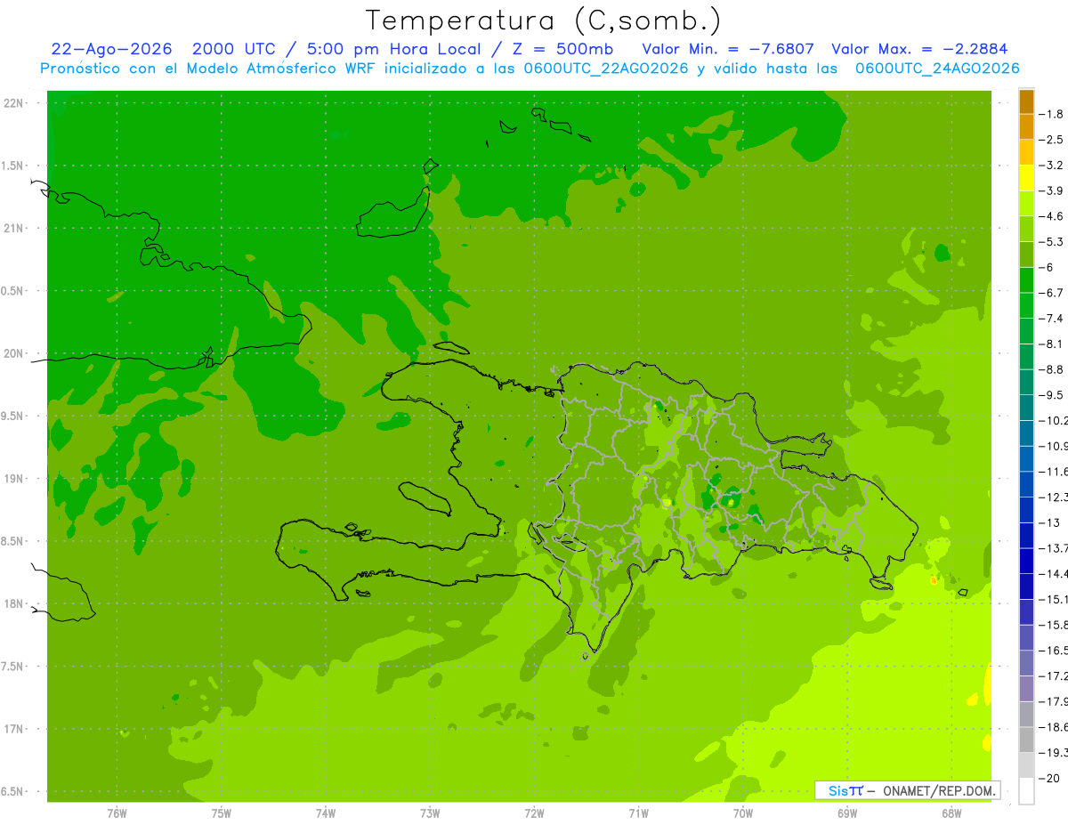This screenshot has width=1068, height=825.
Task: Click the 'ONAMET/REP.DOM.' credit label
Action: (940, 790)
